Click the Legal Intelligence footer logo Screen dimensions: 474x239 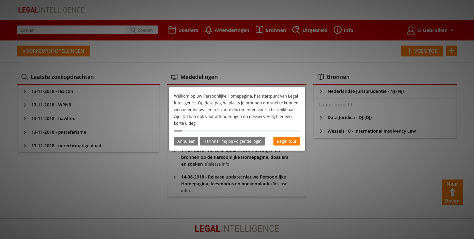pyautogui.click(x=237, y=228)
